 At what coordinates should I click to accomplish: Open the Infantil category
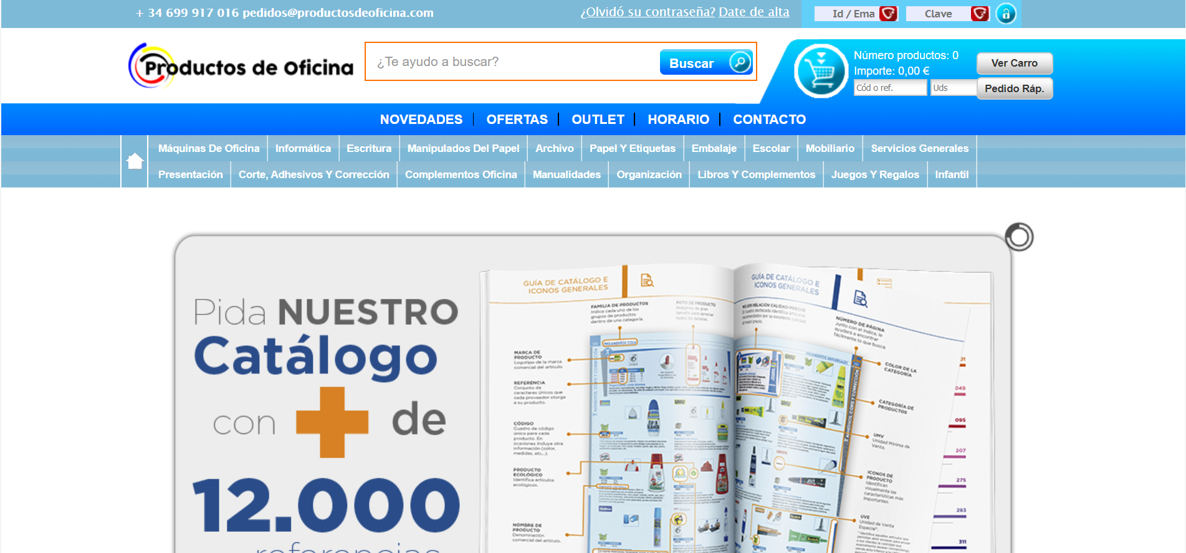pos(952,174)
